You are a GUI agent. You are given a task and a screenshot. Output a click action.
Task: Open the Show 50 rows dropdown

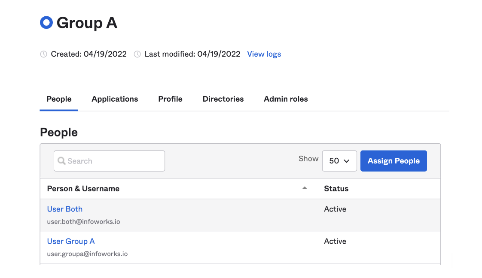[x=339, y=161]
